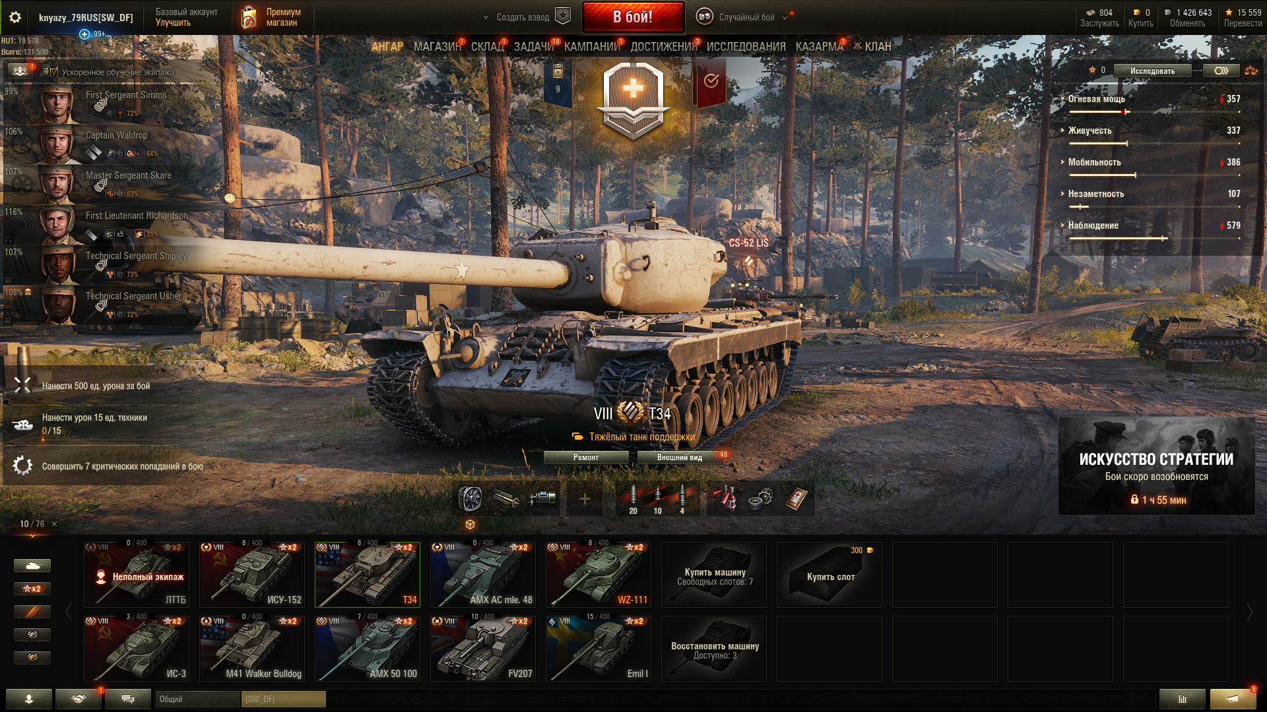Open the session statistics icon at bottom right

point(1182,699)
